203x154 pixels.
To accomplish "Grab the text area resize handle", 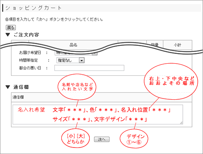I will coord(181,123).
